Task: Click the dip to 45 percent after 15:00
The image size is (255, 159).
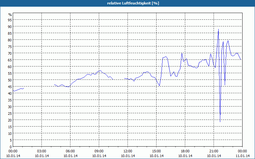Action: point(159,85)
